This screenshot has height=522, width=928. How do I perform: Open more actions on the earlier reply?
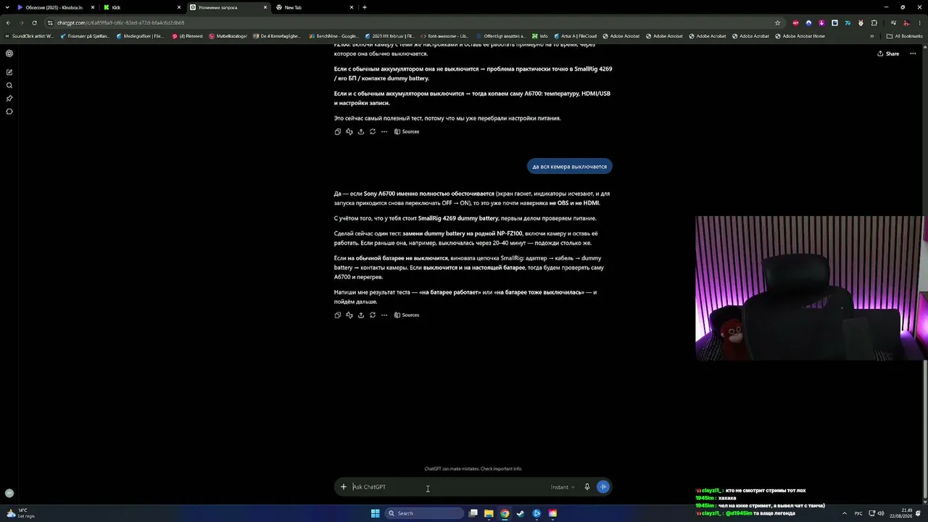pyautogui.click(x=384, y=132)
